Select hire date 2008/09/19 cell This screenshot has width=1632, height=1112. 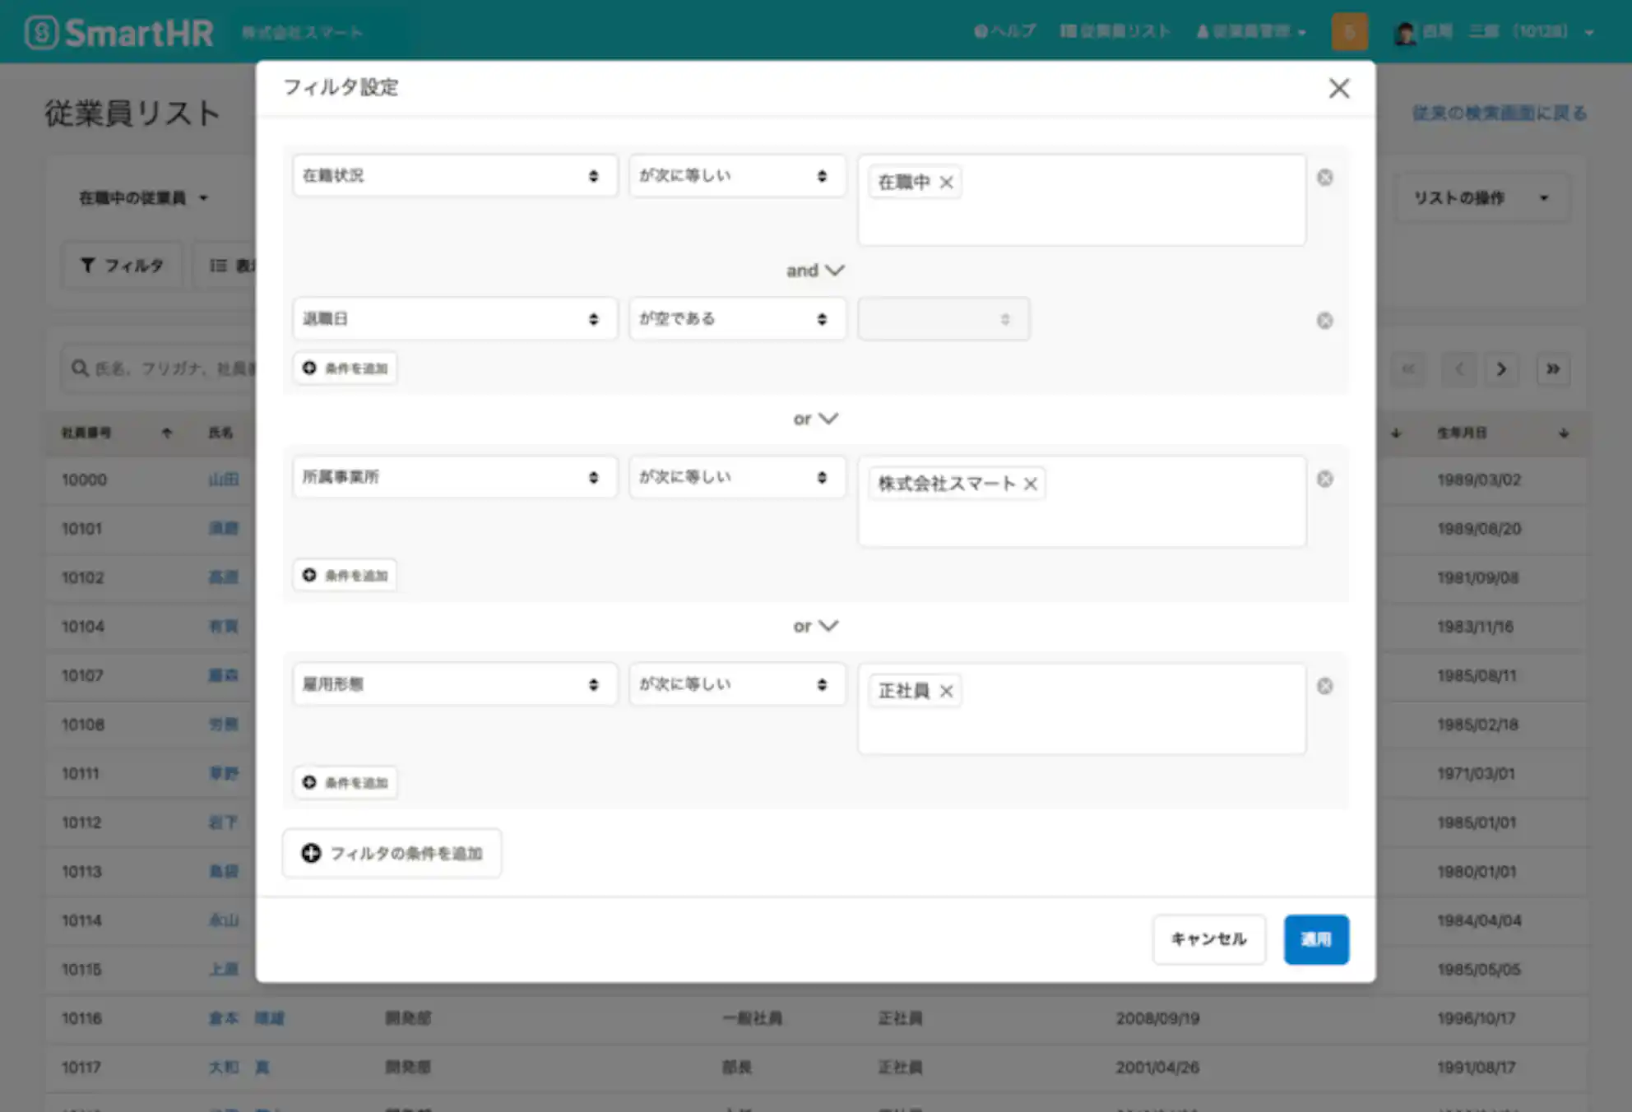click(x=1157, y=1018)
